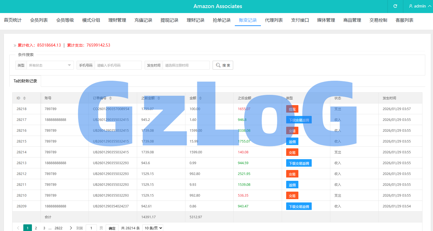Sort by 订单编号 column arrows
433x231 pixels.
pos(110,98)
